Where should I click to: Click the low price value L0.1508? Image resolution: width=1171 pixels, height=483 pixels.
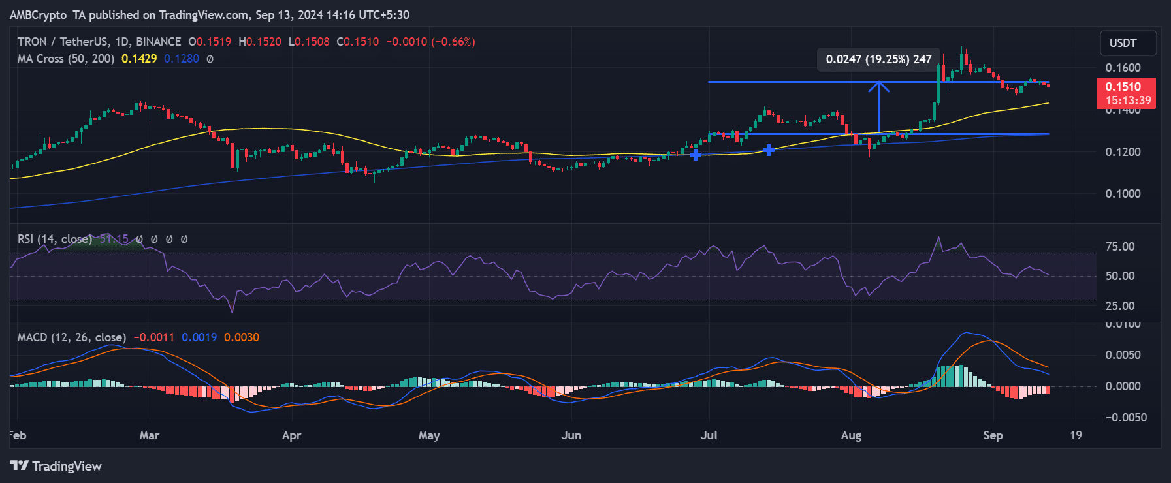point(309,42)
